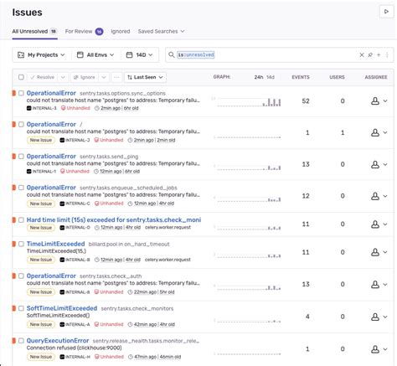Open the assignee icon for the 52-events issue
Screen dimensions: 397x366
375,101
